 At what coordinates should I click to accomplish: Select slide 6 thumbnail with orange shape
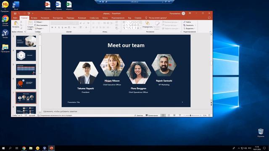click(26, 83)
